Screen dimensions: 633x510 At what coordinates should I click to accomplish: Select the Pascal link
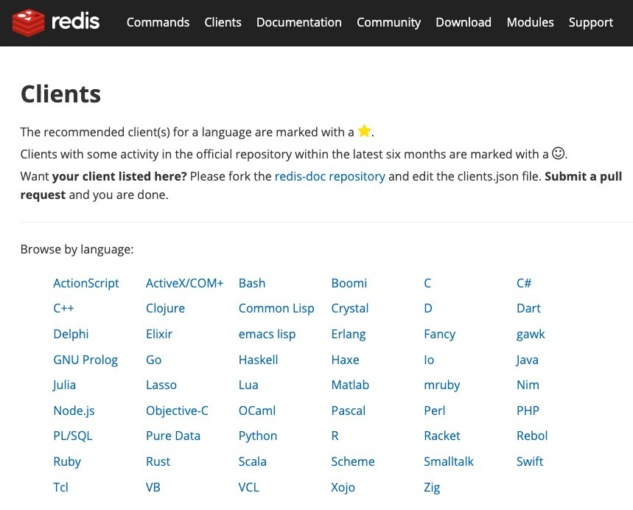[348, 411]
